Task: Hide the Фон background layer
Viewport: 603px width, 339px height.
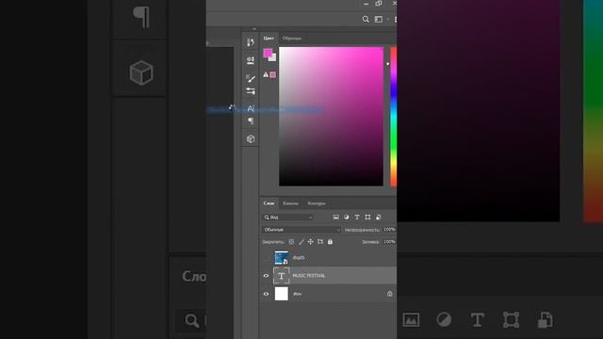Action: pyautogui.click(x=266, y=294)
